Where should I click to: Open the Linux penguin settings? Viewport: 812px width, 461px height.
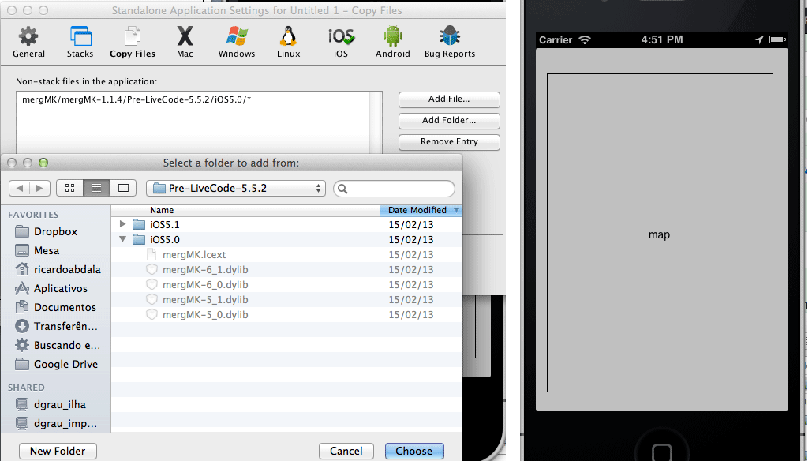(x=289, y=42)
